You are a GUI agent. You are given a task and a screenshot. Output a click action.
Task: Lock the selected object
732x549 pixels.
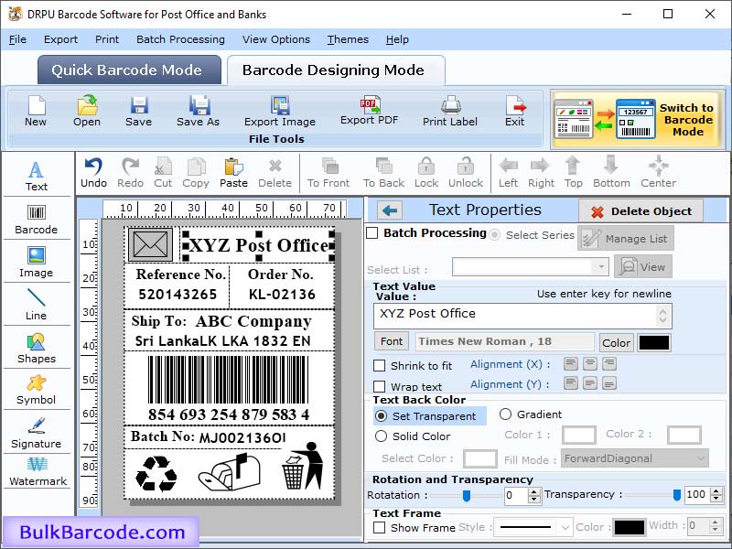point(426,173)
